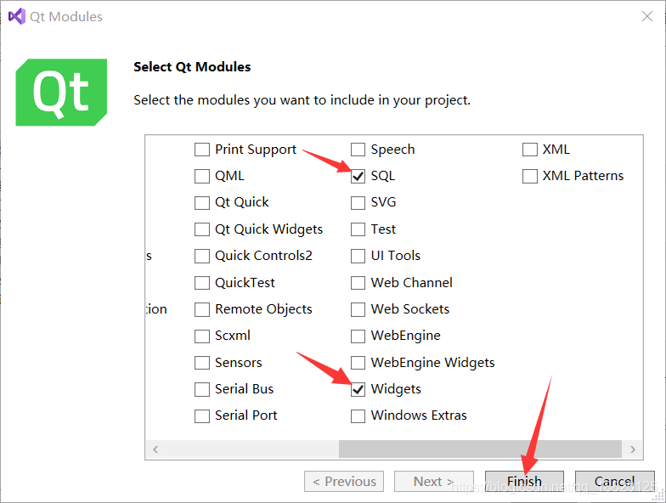This screenshot has height=503, width=666.
Task: Click the green Qt logo
Action: (x=61, y=92)
